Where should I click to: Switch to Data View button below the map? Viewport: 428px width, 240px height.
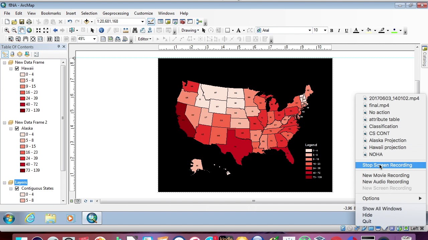click(72, 201)
